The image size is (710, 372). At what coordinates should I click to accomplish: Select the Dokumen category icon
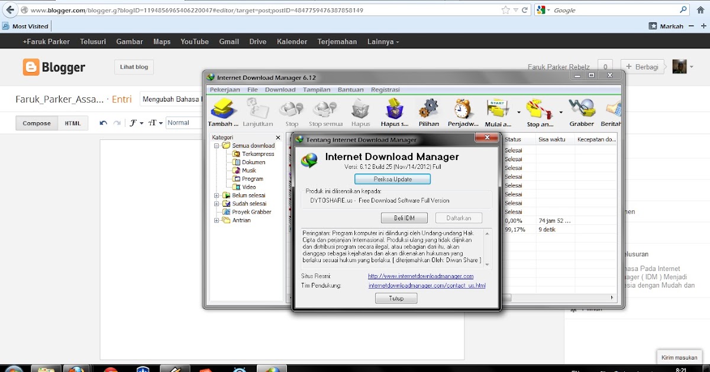pos(237,162)
